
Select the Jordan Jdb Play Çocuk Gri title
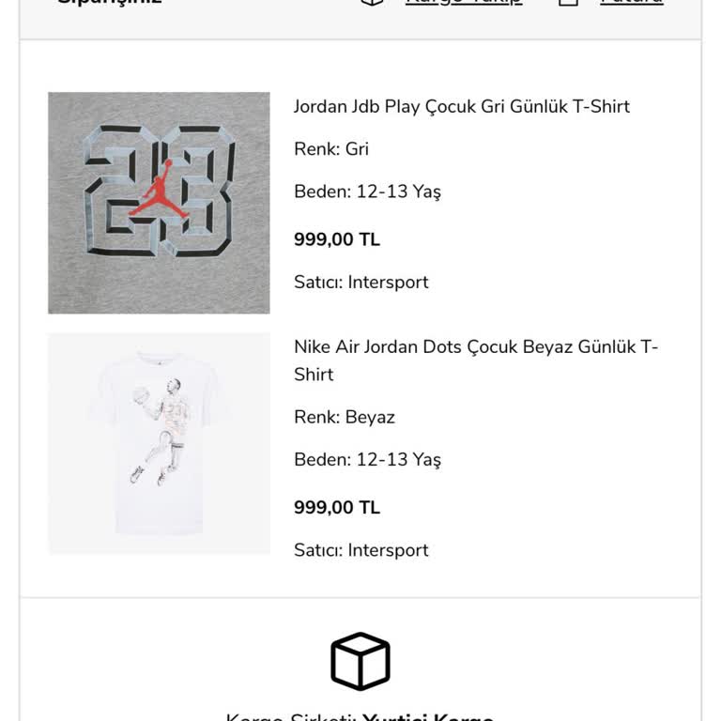coord(461,106)
